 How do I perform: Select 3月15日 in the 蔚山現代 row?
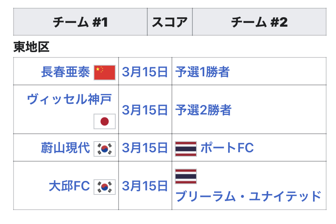coord(145,148)
